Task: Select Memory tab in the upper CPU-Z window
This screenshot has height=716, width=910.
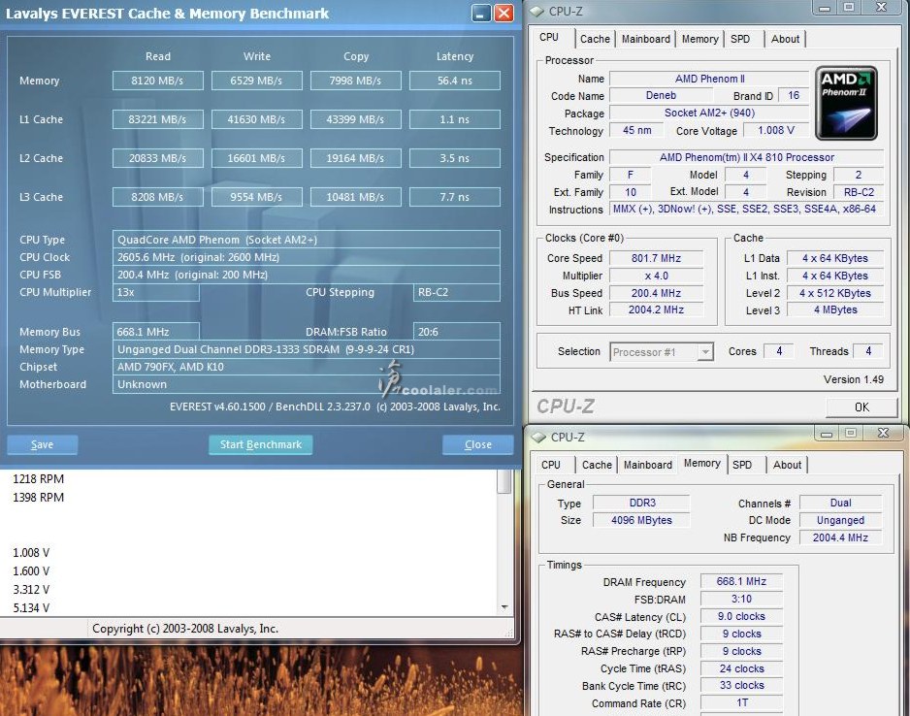Action: click(x=699, y=39)
